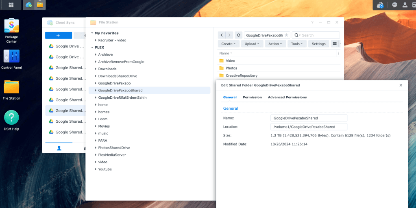Close the Edit Shared Folder dialog
416x208 pixels.
click(x=401, y=85)
